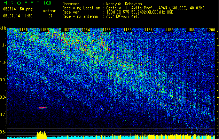Click the Receiving antenna label
This screenshot has width=219, height=139.
[x=80, y=16]
